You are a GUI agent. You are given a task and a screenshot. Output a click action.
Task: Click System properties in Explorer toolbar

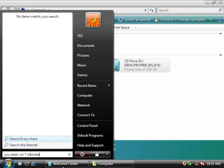coord(135,20)
